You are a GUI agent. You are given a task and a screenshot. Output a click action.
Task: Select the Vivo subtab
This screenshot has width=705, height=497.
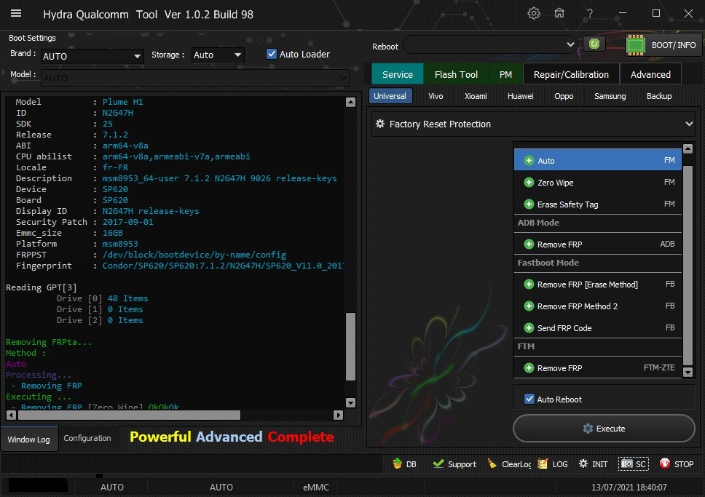pyautogui.click(x=436, y=96)
